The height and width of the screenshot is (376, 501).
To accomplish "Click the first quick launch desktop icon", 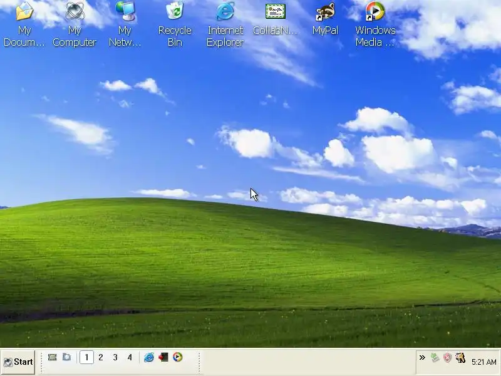I will click(x=53, y=357).
